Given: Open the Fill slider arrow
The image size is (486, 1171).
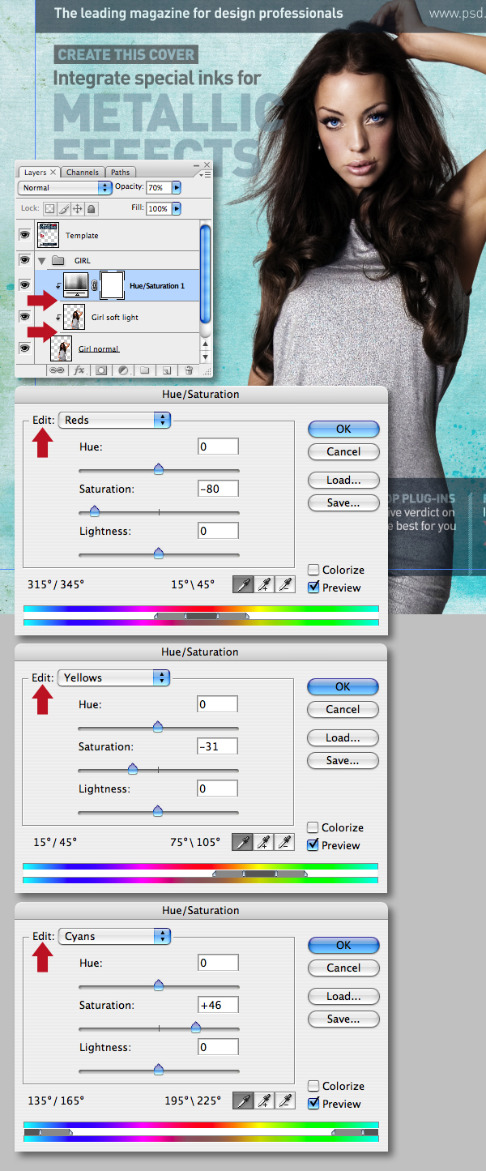Looking at the screenshot, I should click(x=177, y=208).
